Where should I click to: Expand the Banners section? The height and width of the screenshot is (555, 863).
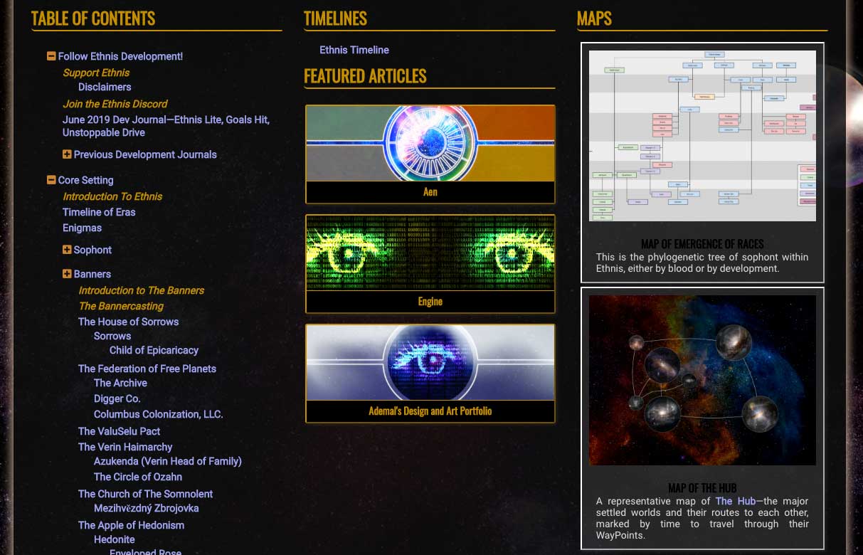point(67,274)
